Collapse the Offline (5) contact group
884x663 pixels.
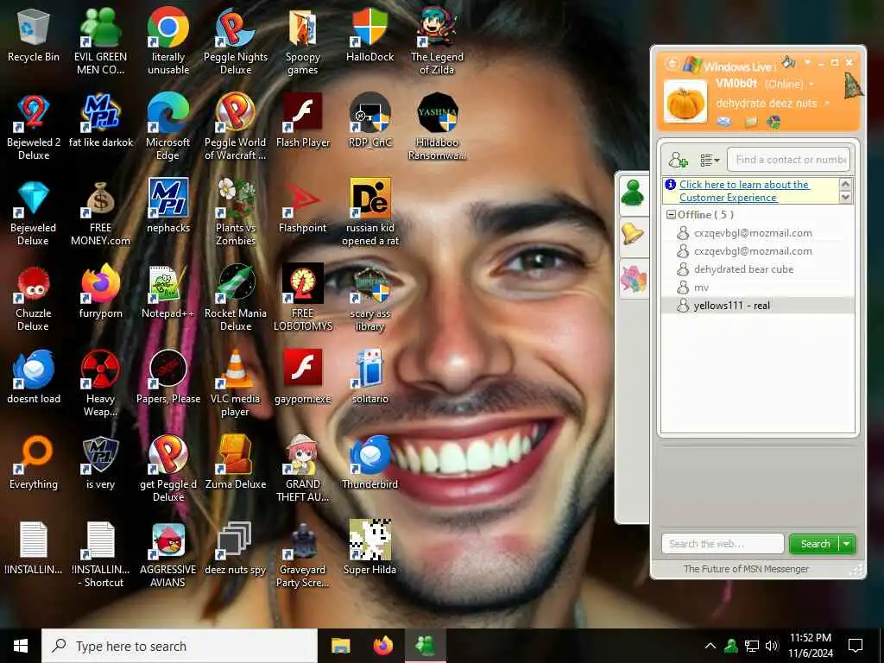(671, 215)
